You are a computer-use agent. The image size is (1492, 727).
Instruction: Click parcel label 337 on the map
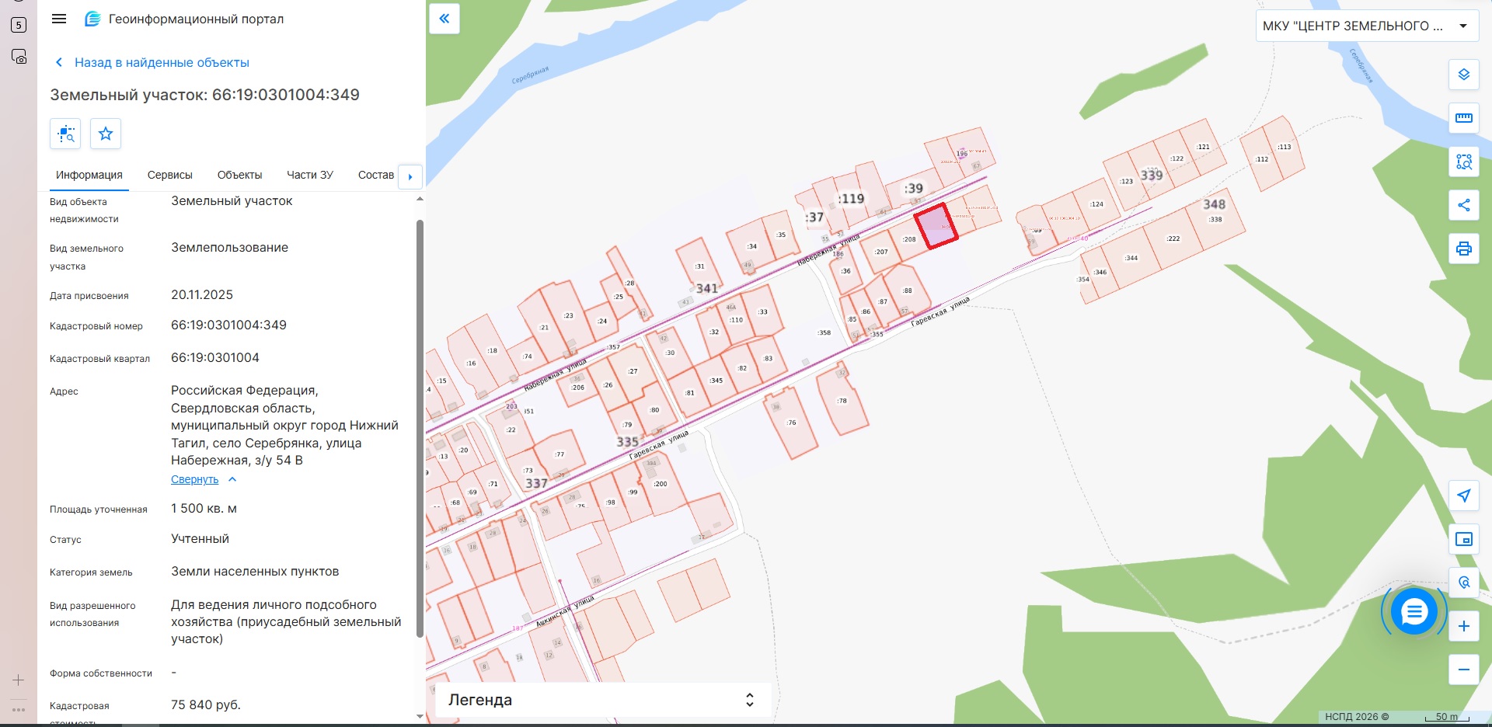point(536,483)
